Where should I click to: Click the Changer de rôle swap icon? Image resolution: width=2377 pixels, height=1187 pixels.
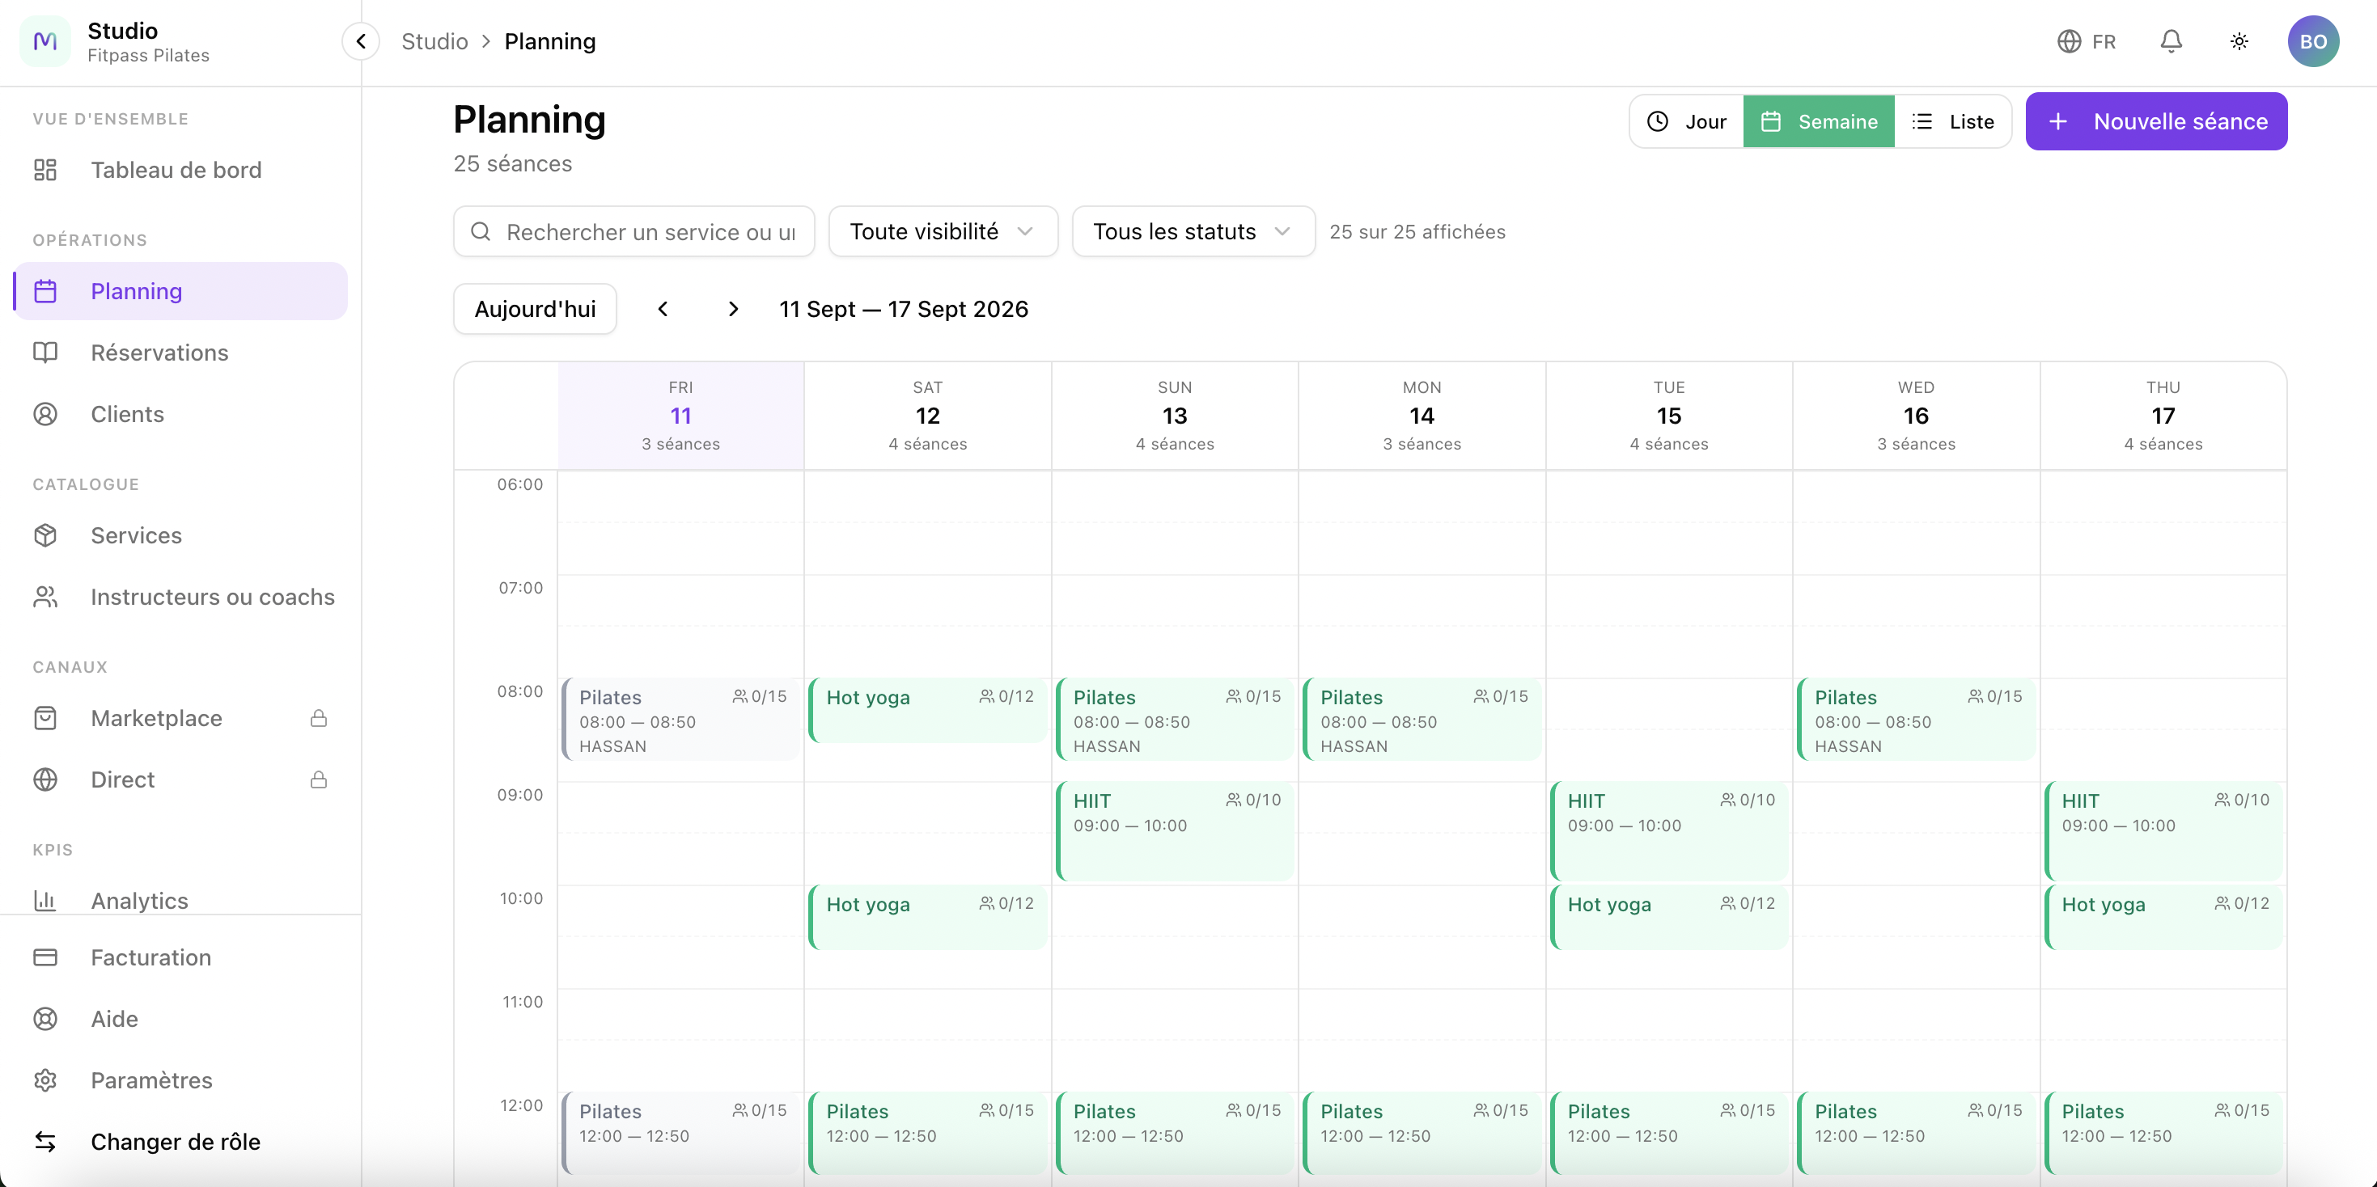[45, 1142]
